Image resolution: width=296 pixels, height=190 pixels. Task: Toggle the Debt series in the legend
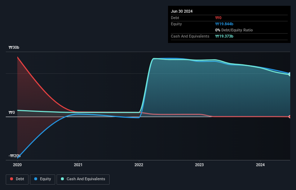click(x=17, y=179)
